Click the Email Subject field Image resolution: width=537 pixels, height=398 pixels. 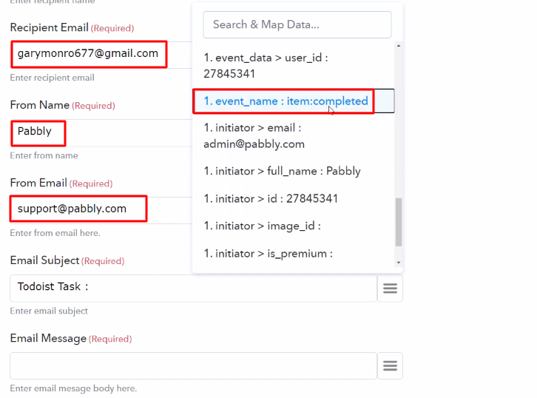coord(193,288)
